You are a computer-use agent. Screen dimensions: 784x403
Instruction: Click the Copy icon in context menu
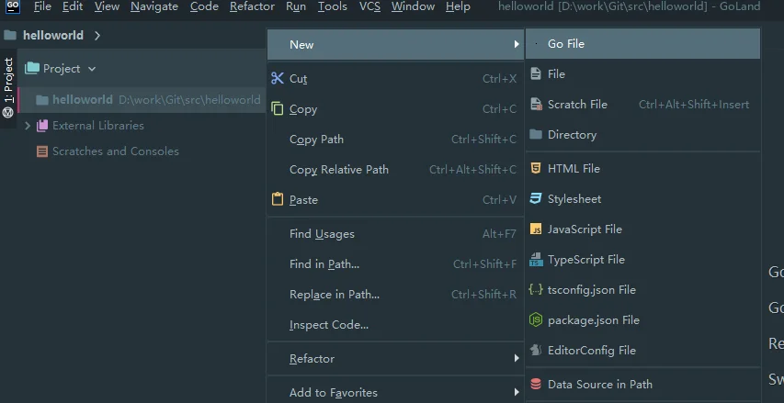tap(277, 109)
